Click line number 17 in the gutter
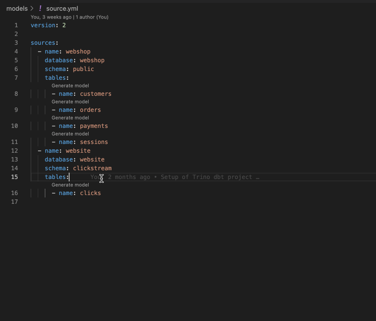This screenshot has width=376, height=321. 15,202
